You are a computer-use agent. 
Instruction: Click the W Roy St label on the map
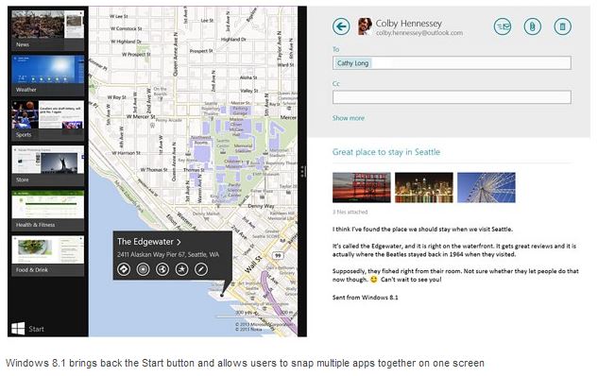[117, 97]
